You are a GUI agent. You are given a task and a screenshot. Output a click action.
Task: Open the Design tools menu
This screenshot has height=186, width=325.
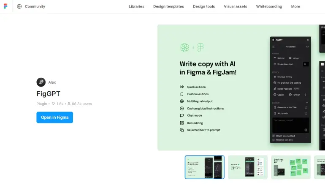[204, 6]
